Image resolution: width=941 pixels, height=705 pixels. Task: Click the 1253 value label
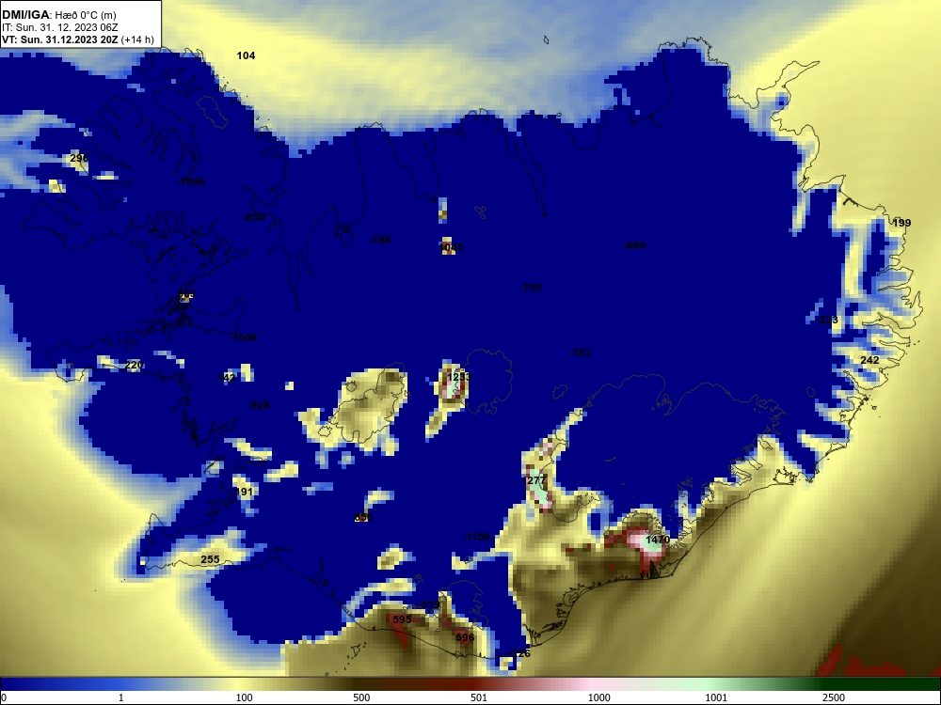click(459, 377)
